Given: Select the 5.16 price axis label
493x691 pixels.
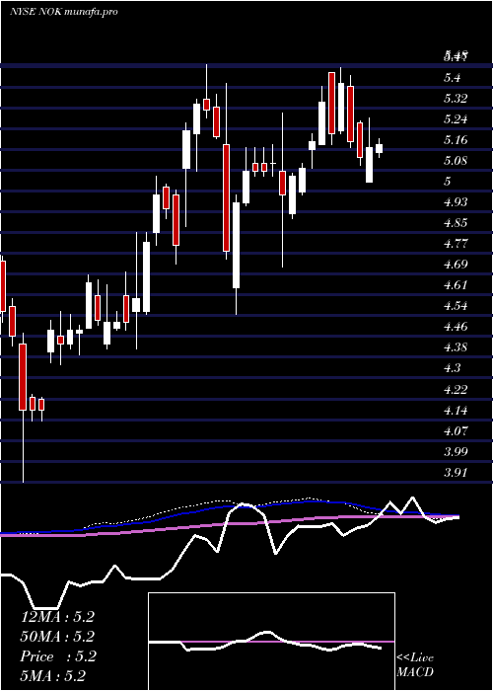Looking at the screenshot, I should click(x=456, y=140).
